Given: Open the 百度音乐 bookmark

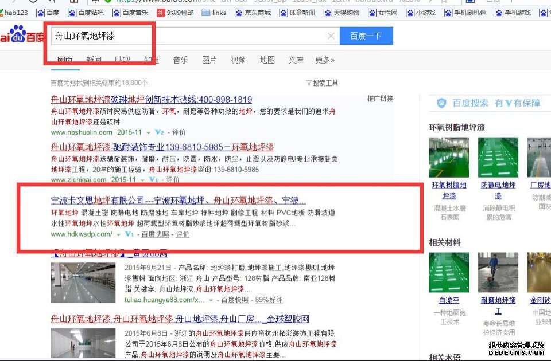Looking at the screenshot, I should pyautogui.click(x=130, y=13).
